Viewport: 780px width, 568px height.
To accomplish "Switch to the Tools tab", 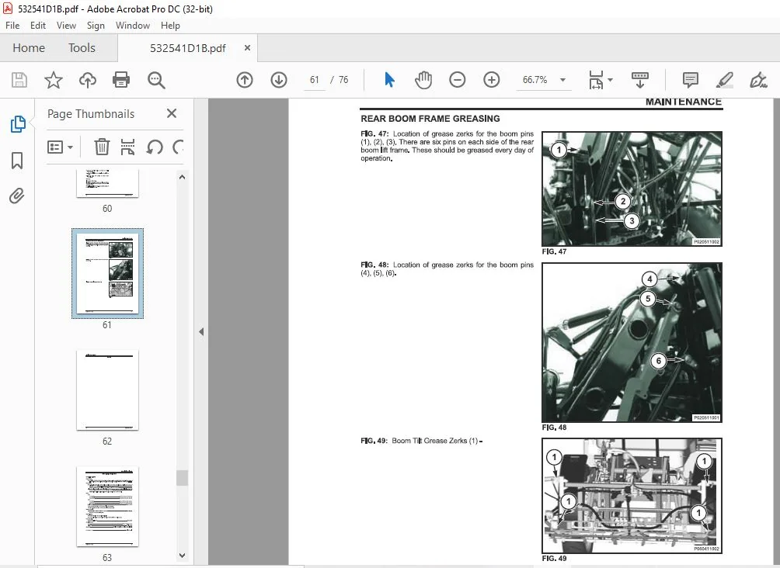I will tap(82, 48).
